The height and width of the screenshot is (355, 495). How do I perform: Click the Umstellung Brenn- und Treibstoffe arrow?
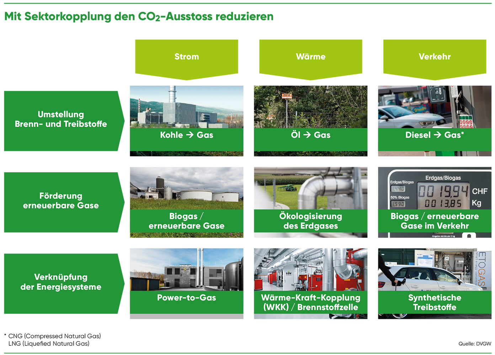[x=61, y=120]
